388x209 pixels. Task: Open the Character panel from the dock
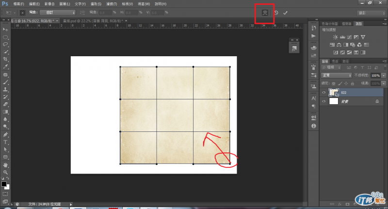[313, 98]
